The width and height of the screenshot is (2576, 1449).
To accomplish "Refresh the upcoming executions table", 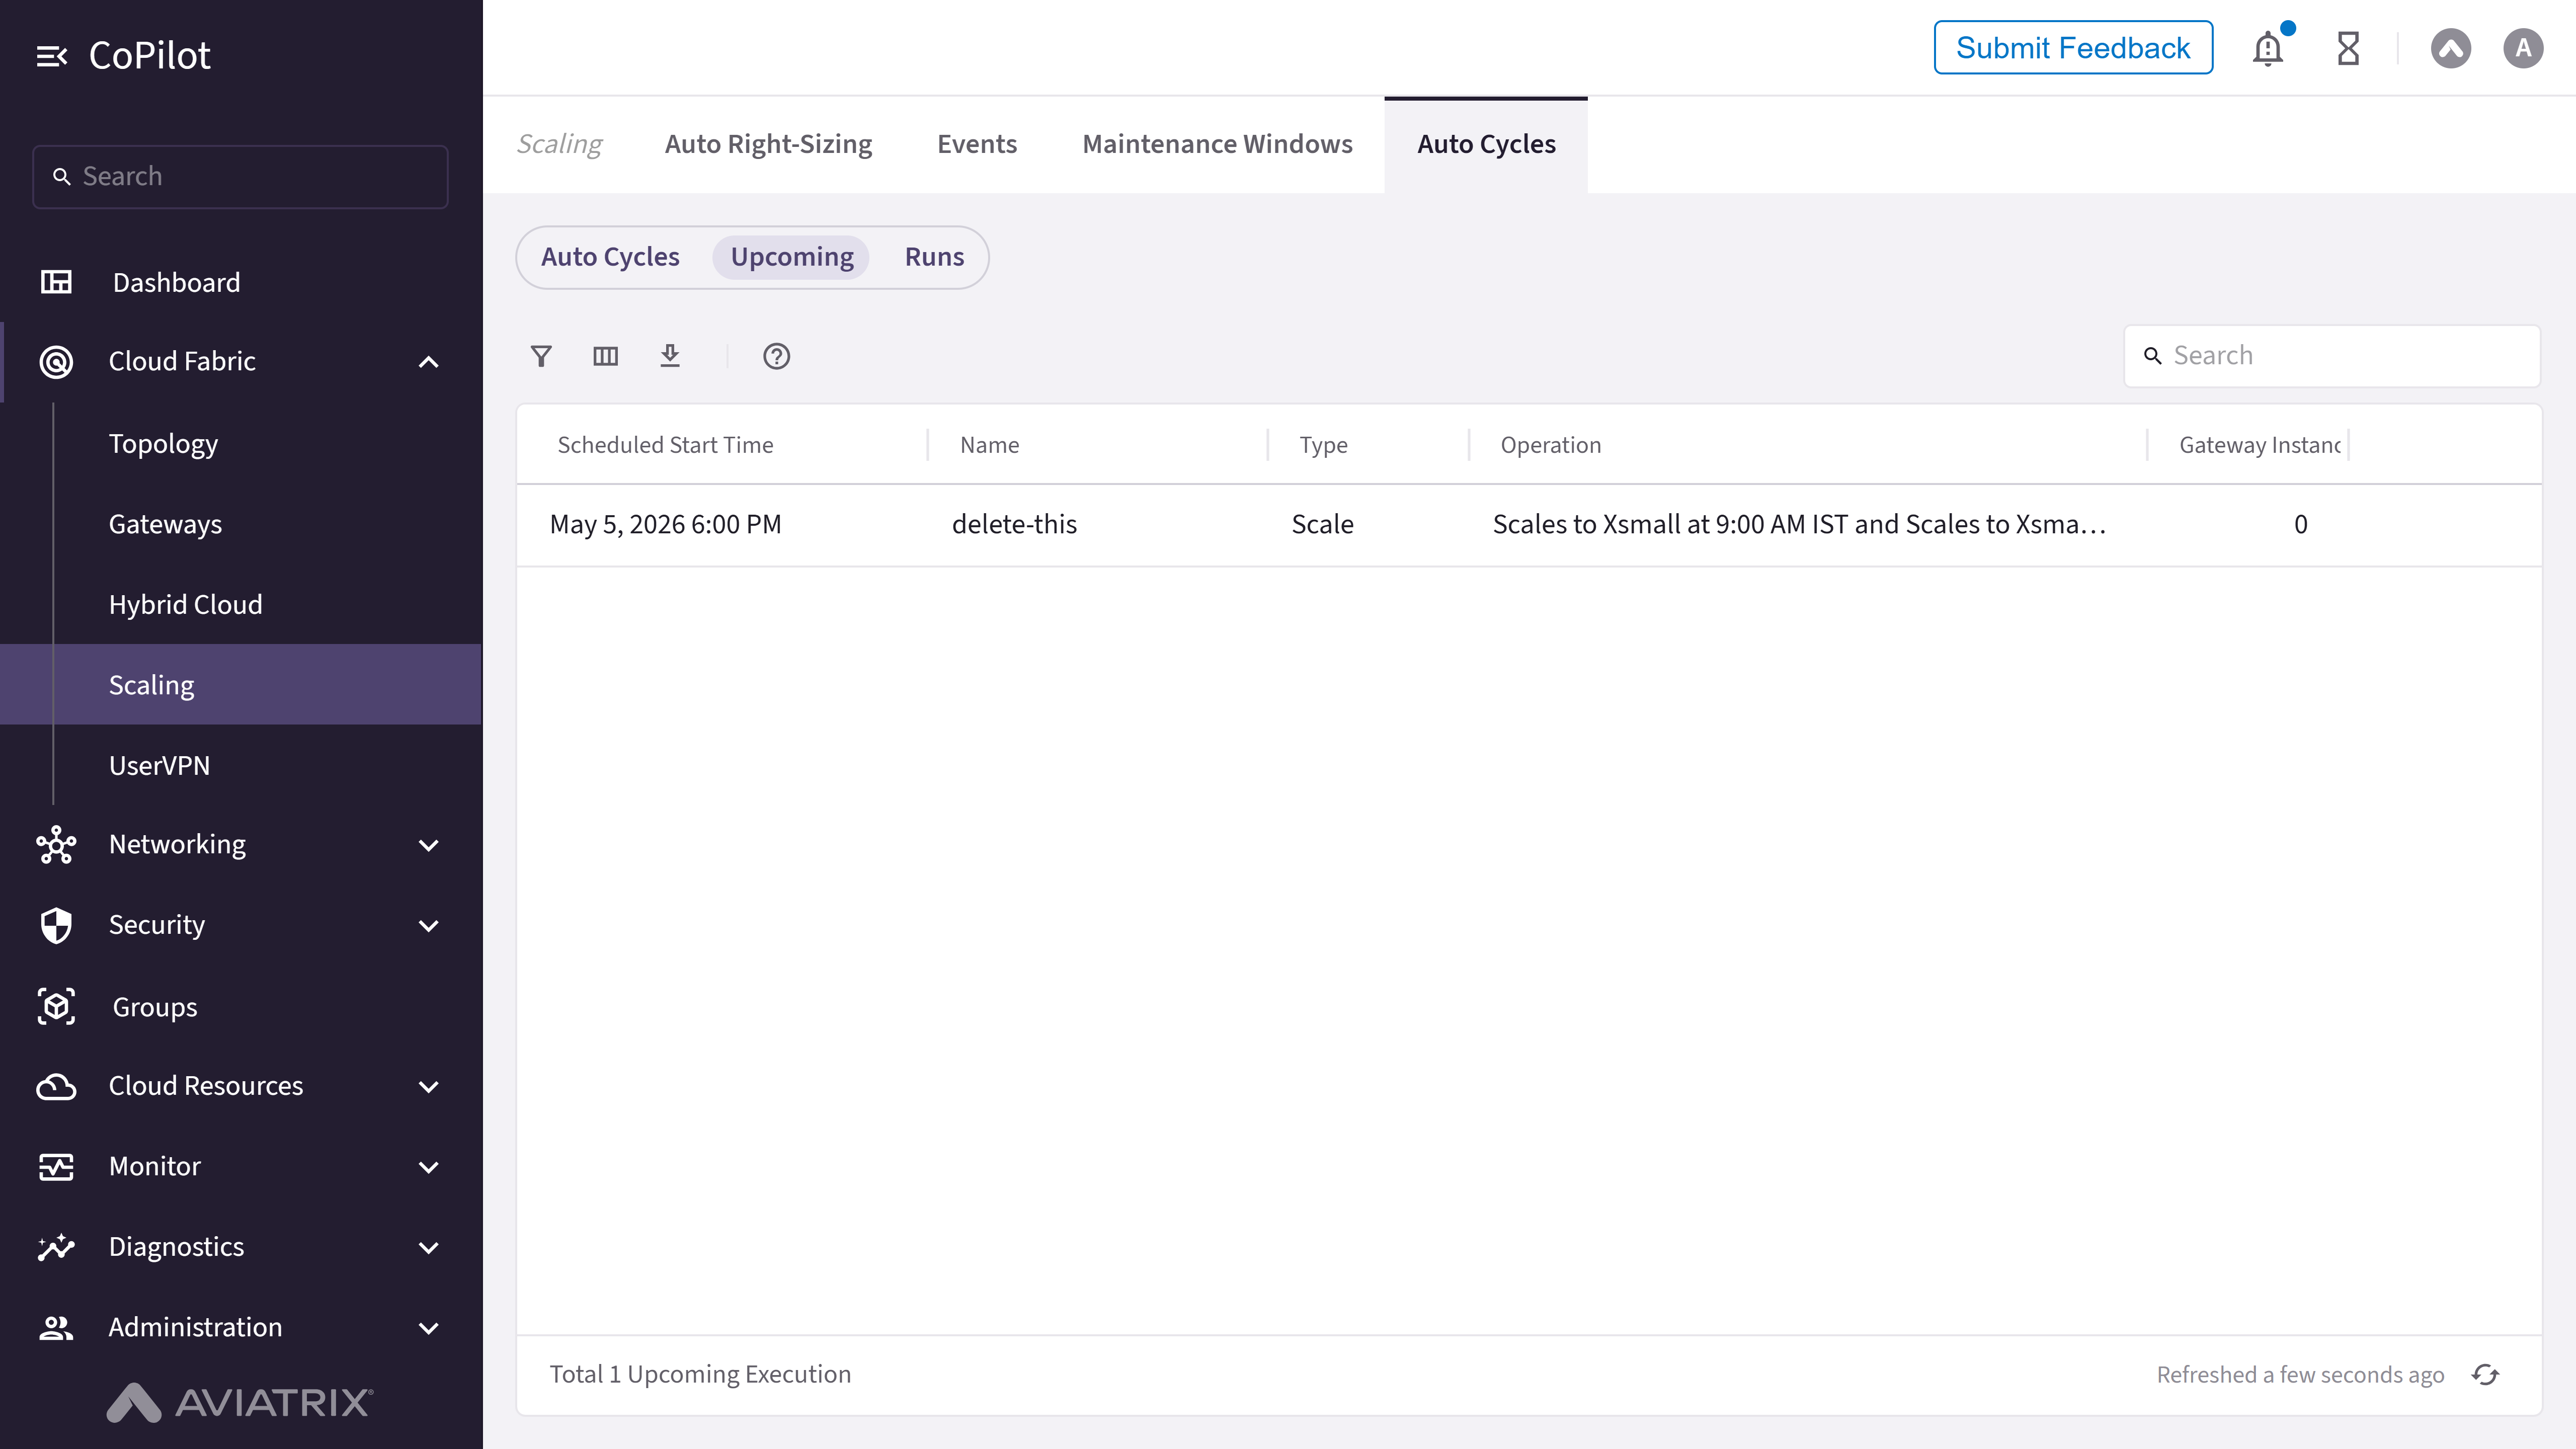I will pos(2485,1375).
